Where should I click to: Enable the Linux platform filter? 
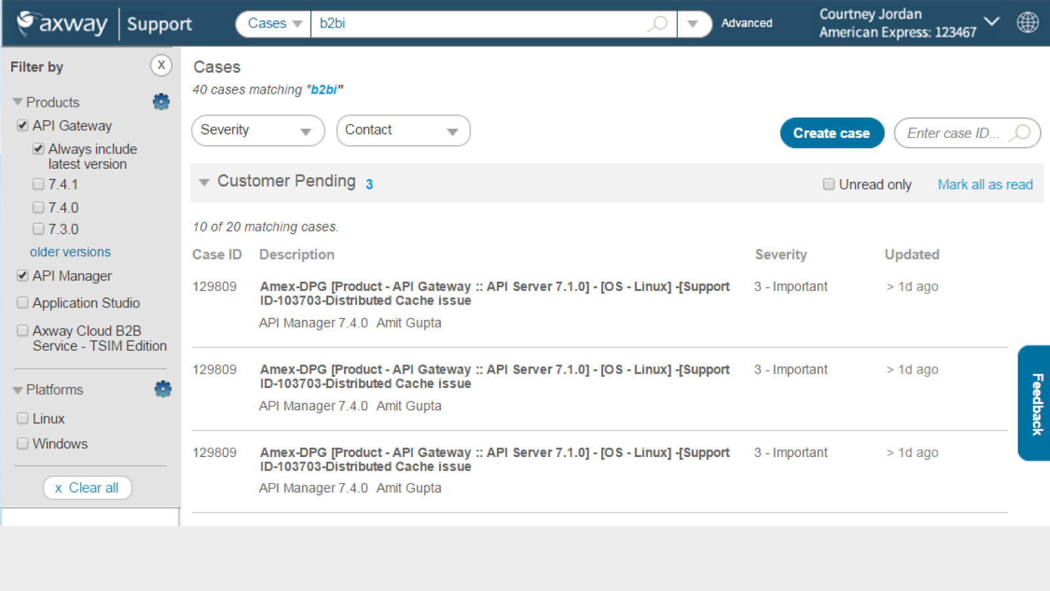tap(23, 418)
